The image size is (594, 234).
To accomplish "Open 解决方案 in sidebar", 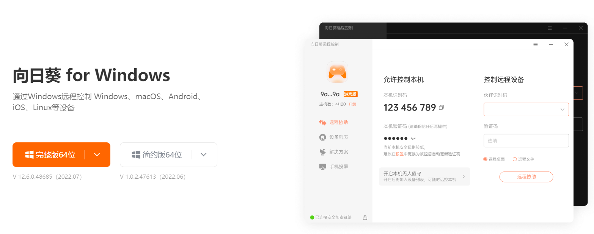I will point(334,152).
